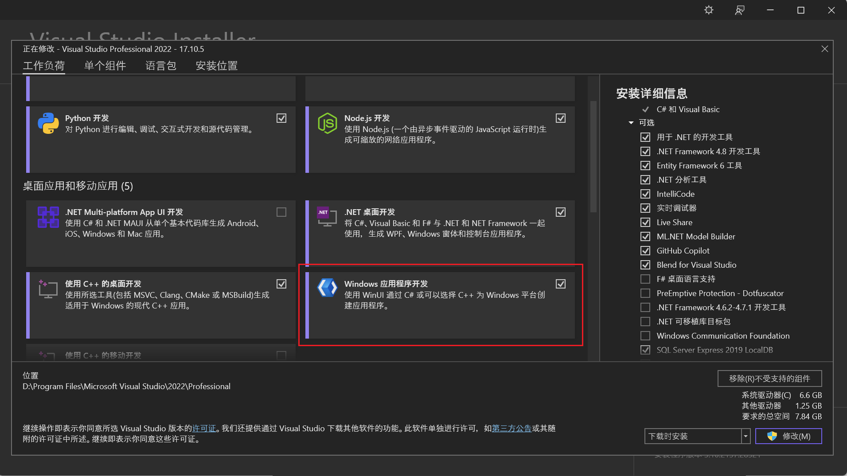Viewport: 847px width, 476px height.
Task: Click the Windows application development icon
Action: pos(328,288)
